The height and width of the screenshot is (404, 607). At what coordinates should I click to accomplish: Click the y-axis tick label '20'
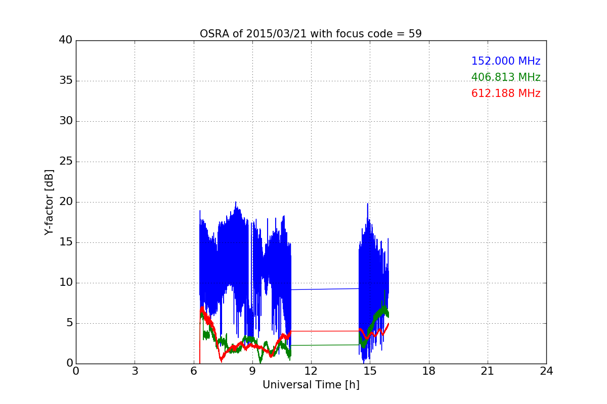tap(66, 202)
